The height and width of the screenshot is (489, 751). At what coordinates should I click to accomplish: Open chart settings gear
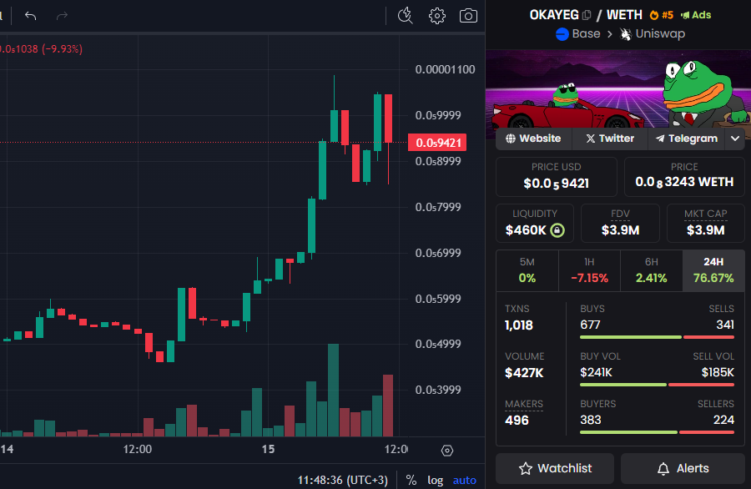pyautogui.click(x=436, y=16)
